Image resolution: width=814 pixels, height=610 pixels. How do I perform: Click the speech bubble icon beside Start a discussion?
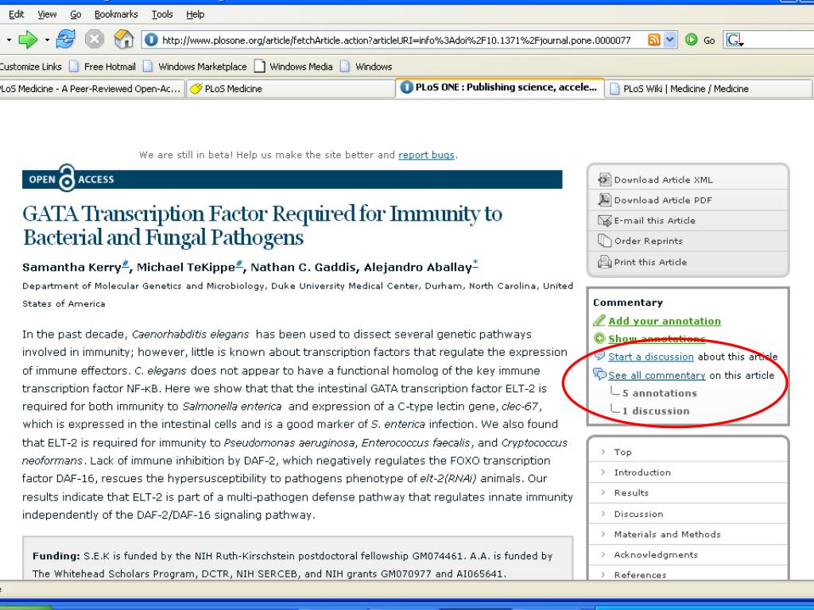[599, 356]
